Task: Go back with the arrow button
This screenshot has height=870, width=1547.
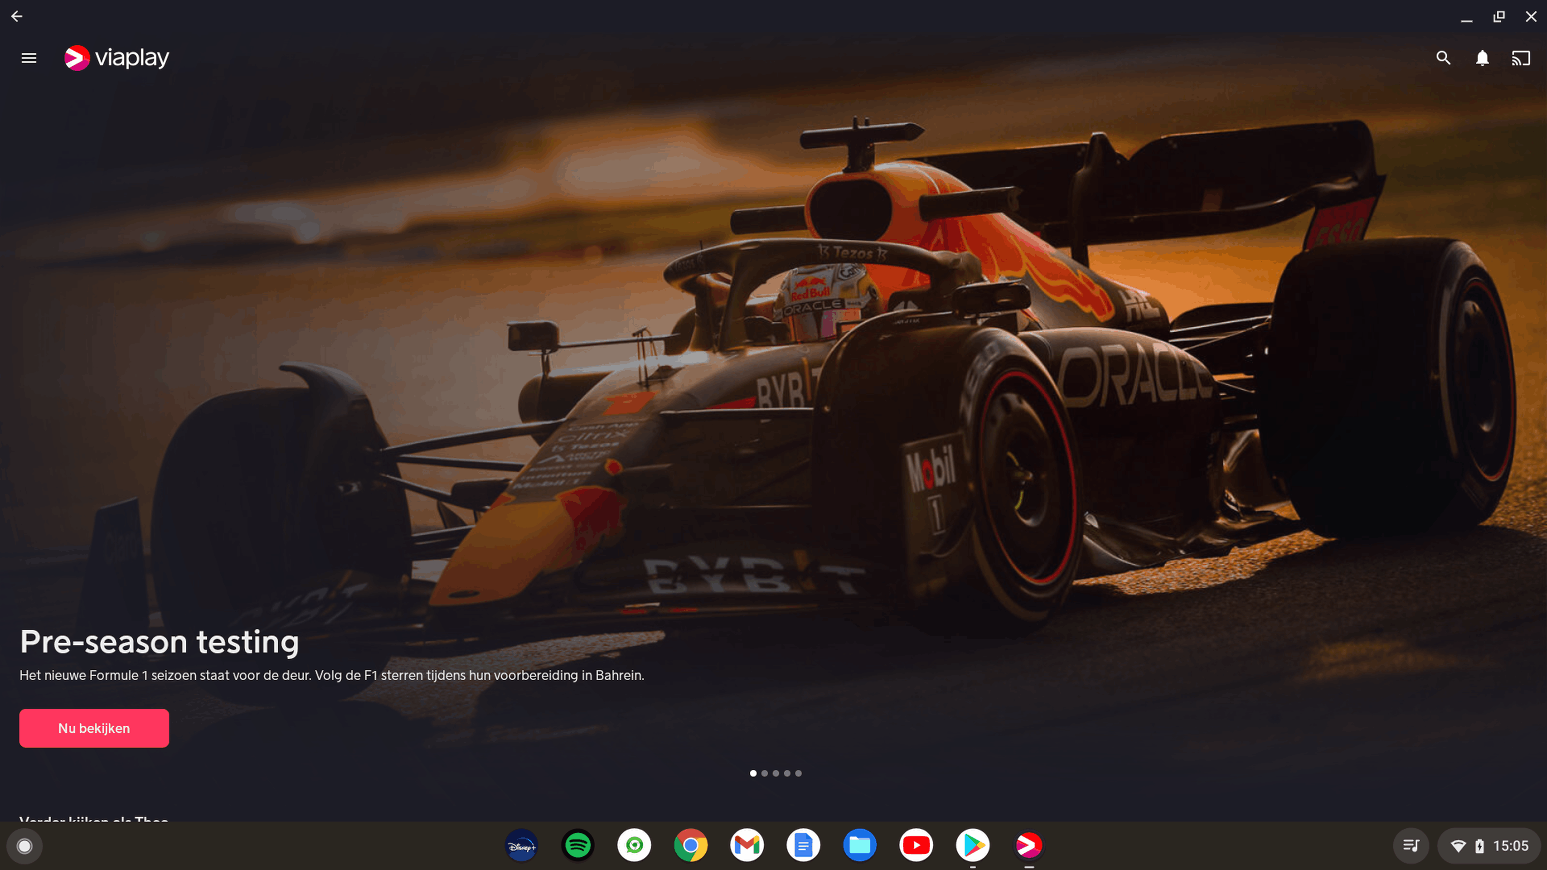Action: pyautogui.click(x=17, y=16)
